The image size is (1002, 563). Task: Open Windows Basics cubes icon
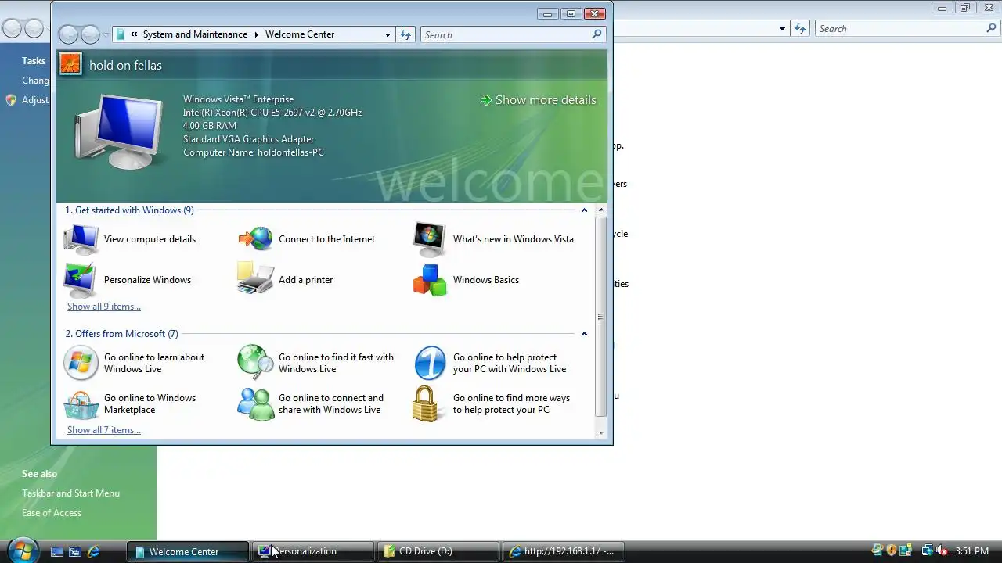430,280
